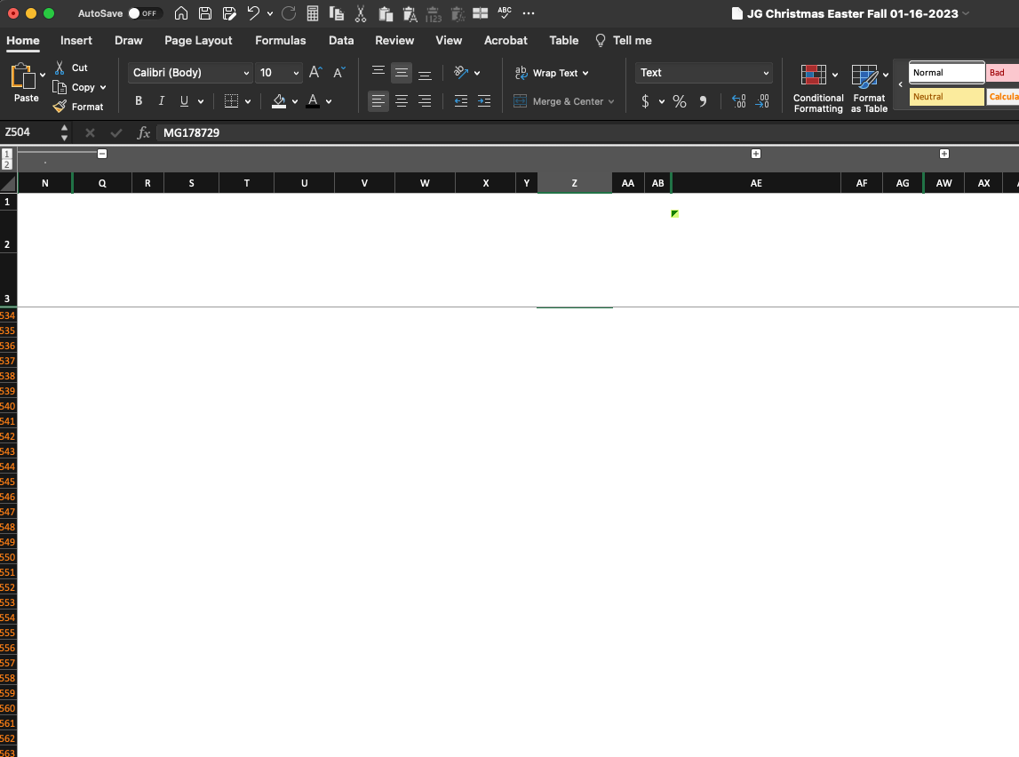Decrease indent
Viewport: 1019px width, 757px height.
click(x=461, y=100)
